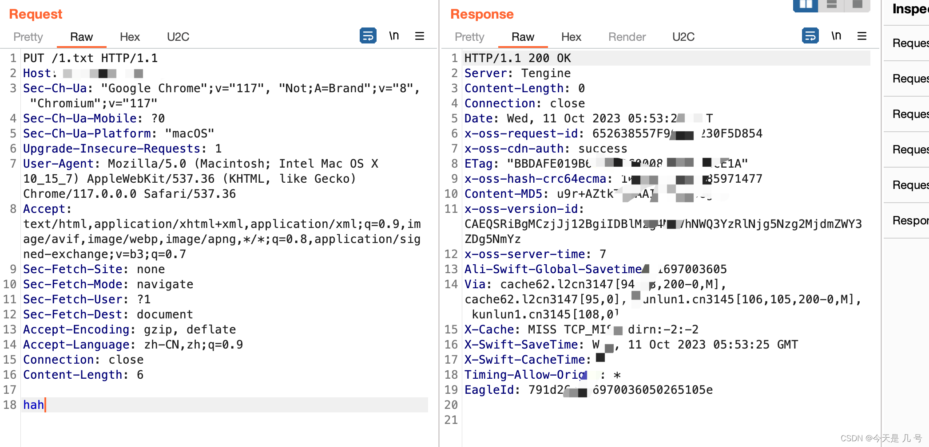929x447 pixels.
Task: Click the X-Swift-SaveTime header
Action: (x=631, y=345)
